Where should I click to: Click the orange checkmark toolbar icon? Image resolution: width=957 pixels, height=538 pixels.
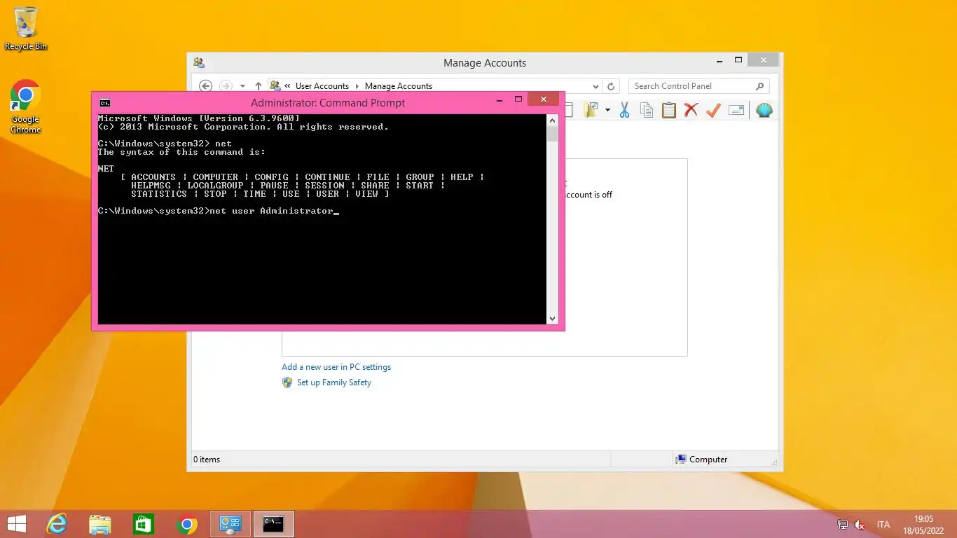point(713,110)
